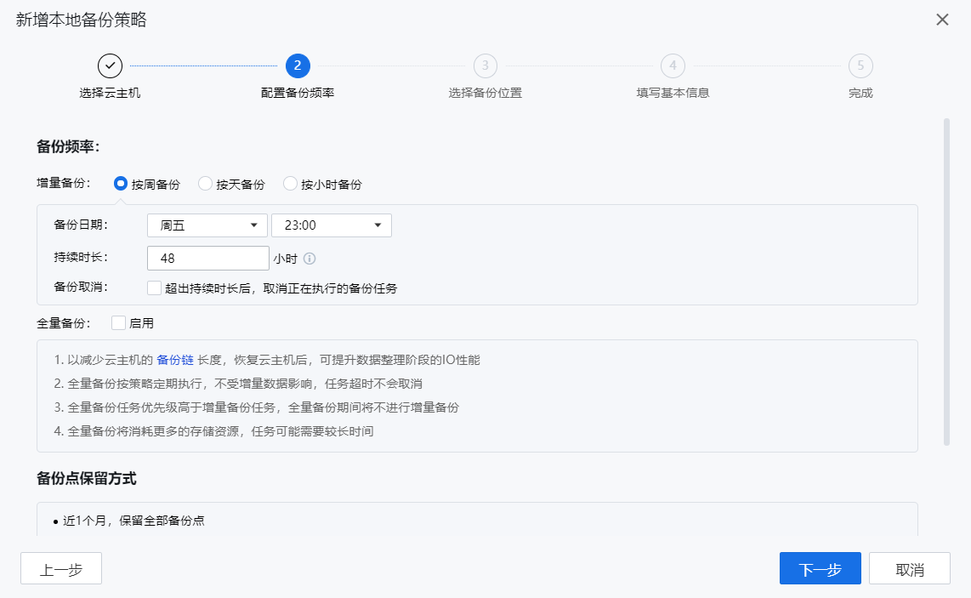
Task: Open the 周五 backup day dropdown
Action: [207, 225]
